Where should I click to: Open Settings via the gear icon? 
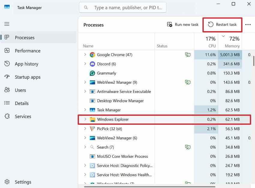click(x=7, y=182)
